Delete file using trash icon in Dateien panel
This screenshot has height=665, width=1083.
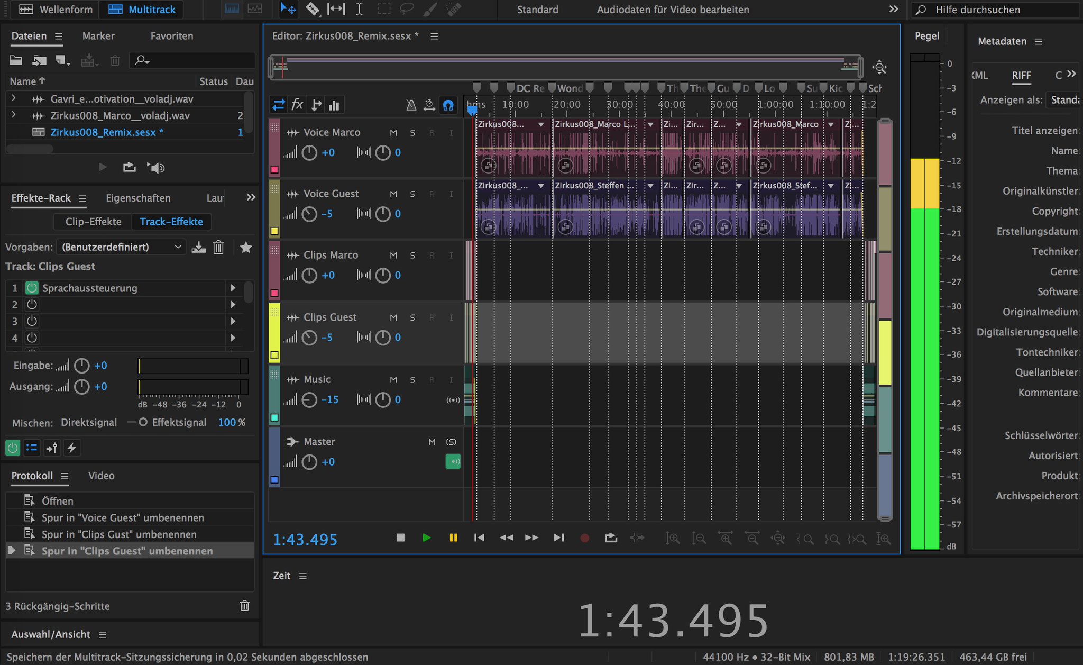click(115, 60)
